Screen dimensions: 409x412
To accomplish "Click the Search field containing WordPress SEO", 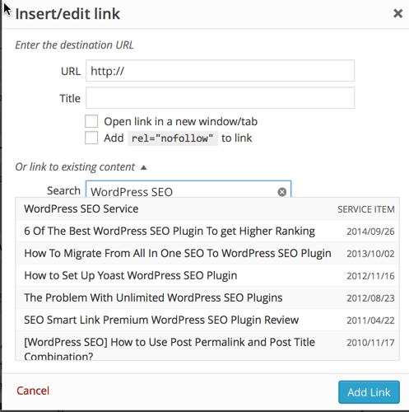I will tap(188, 190).
